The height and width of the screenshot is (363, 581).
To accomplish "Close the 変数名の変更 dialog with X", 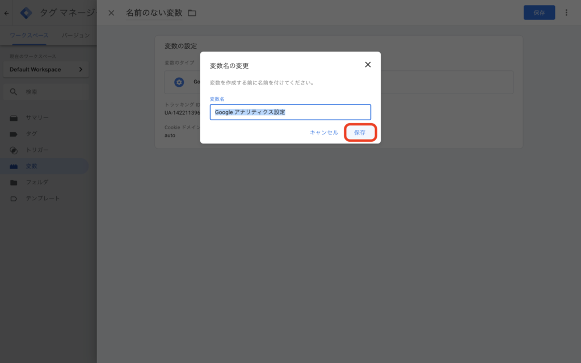I will (368, 65).
